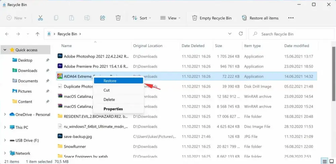336x164 pixels.
Task: Open the New dropdown menu
Action: (x=16, y=18)
